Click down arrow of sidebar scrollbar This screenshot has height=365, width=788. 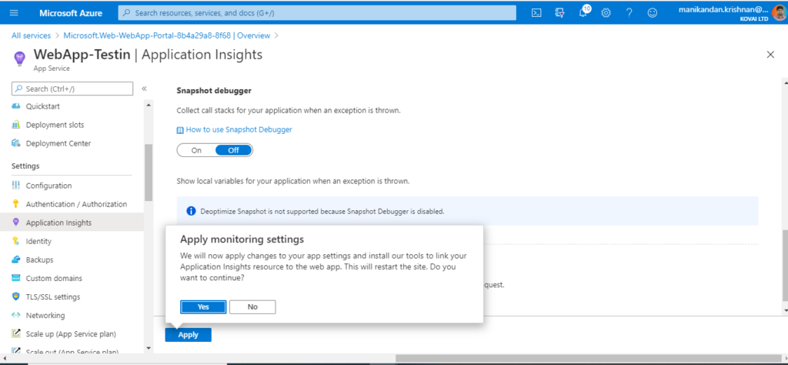[x=148, y=348]
